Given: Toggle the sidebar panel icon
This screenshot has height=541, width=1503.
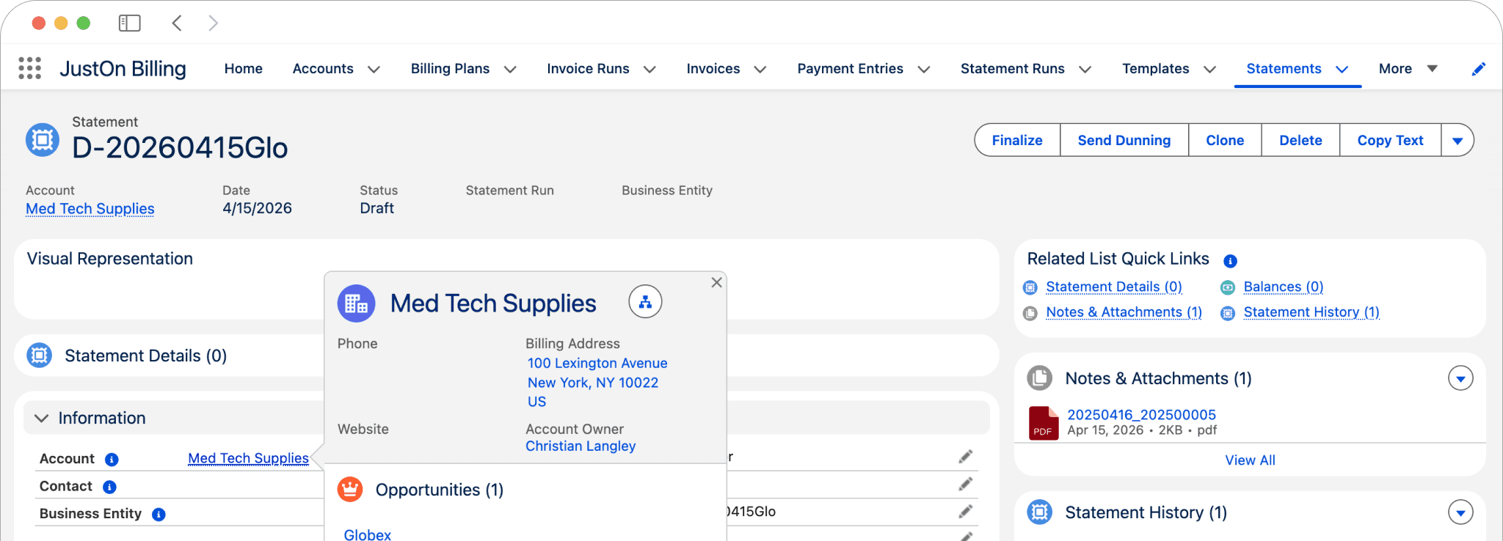Looking at the screenshot, I should pos(129,23).
